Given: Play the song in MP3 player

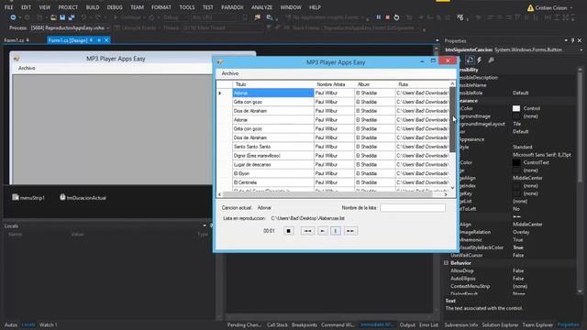Looking at the screenshot, I should tap(323, 231).
